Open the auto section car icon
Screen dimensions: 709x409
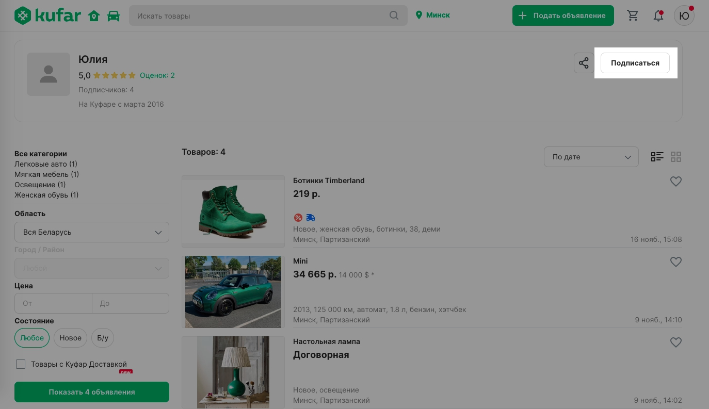(114, 16)
